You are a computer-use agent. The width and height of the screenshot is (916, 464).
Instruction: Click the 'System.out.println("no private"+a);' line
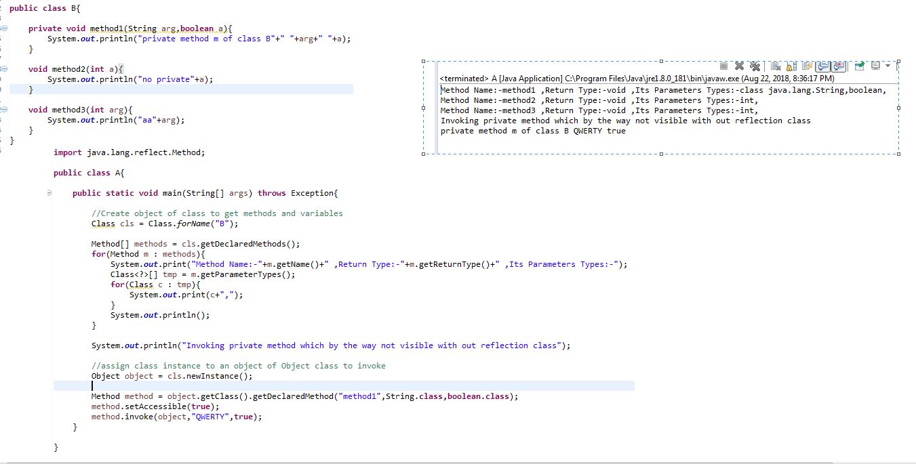pos(130,79)
